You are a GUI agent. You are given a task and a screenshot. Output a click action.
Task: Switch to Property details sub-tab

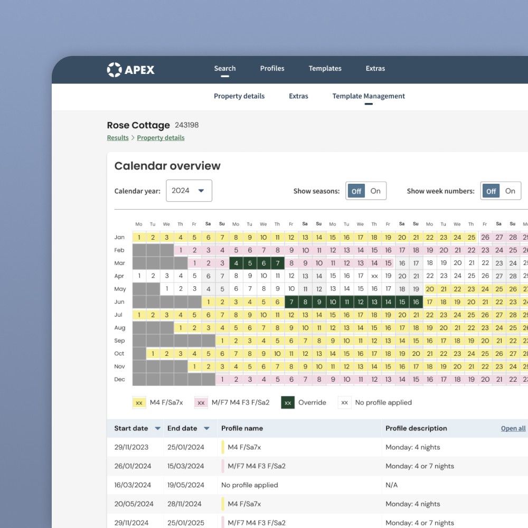(239, 96)
